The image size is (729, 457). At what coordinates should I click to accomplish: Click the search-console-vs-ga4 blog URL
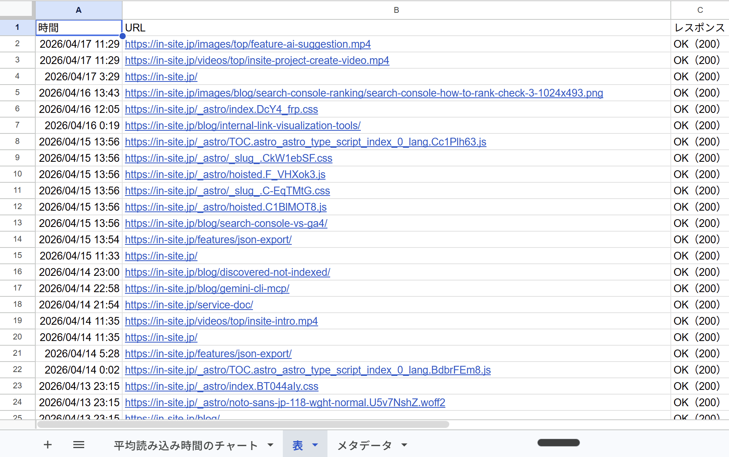[226, 223]
